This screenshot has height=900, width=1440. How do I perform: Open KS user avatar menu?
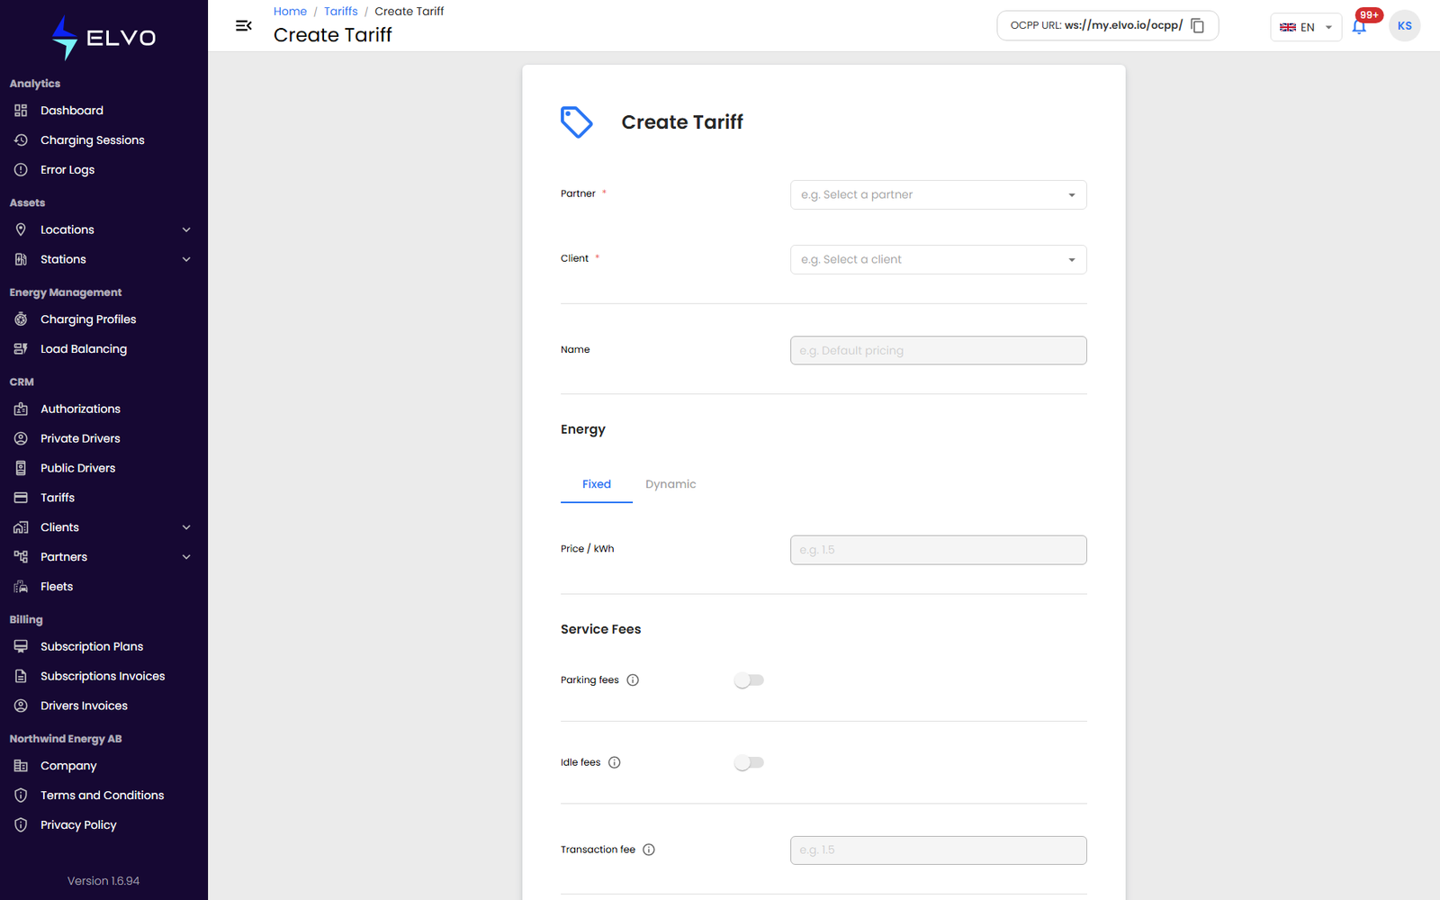coord(1404,26)
